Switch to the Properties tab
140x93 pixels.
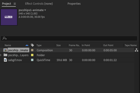(74, 4)
